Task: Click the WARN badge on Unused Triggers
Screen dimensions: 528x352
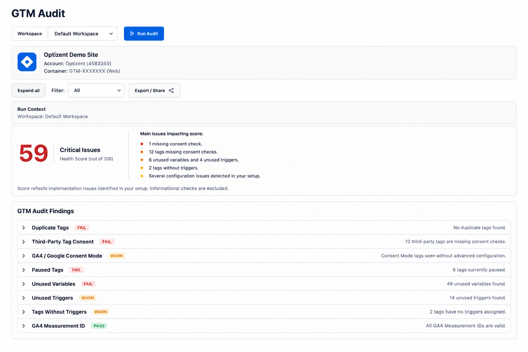Action: (88, 298)
